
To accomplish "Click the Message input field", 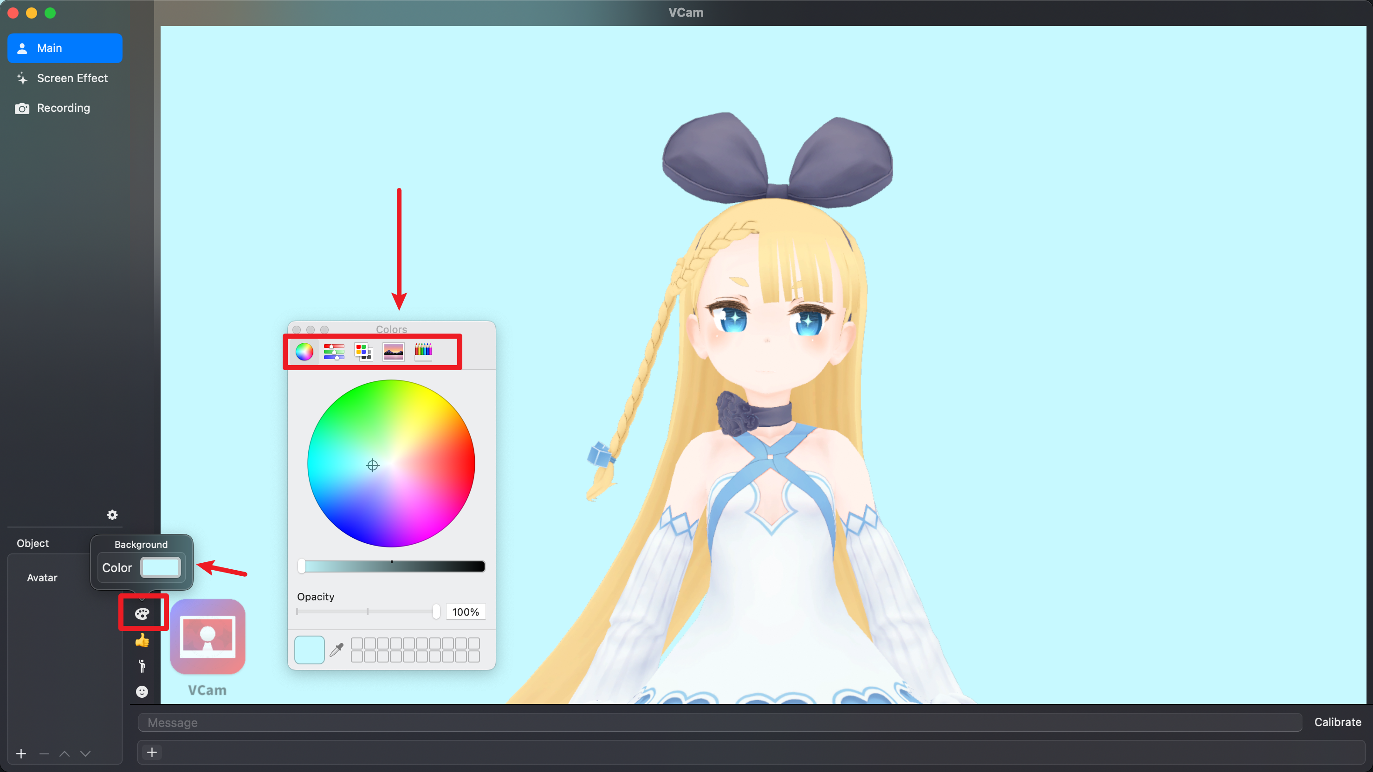I will coord(719,722).
